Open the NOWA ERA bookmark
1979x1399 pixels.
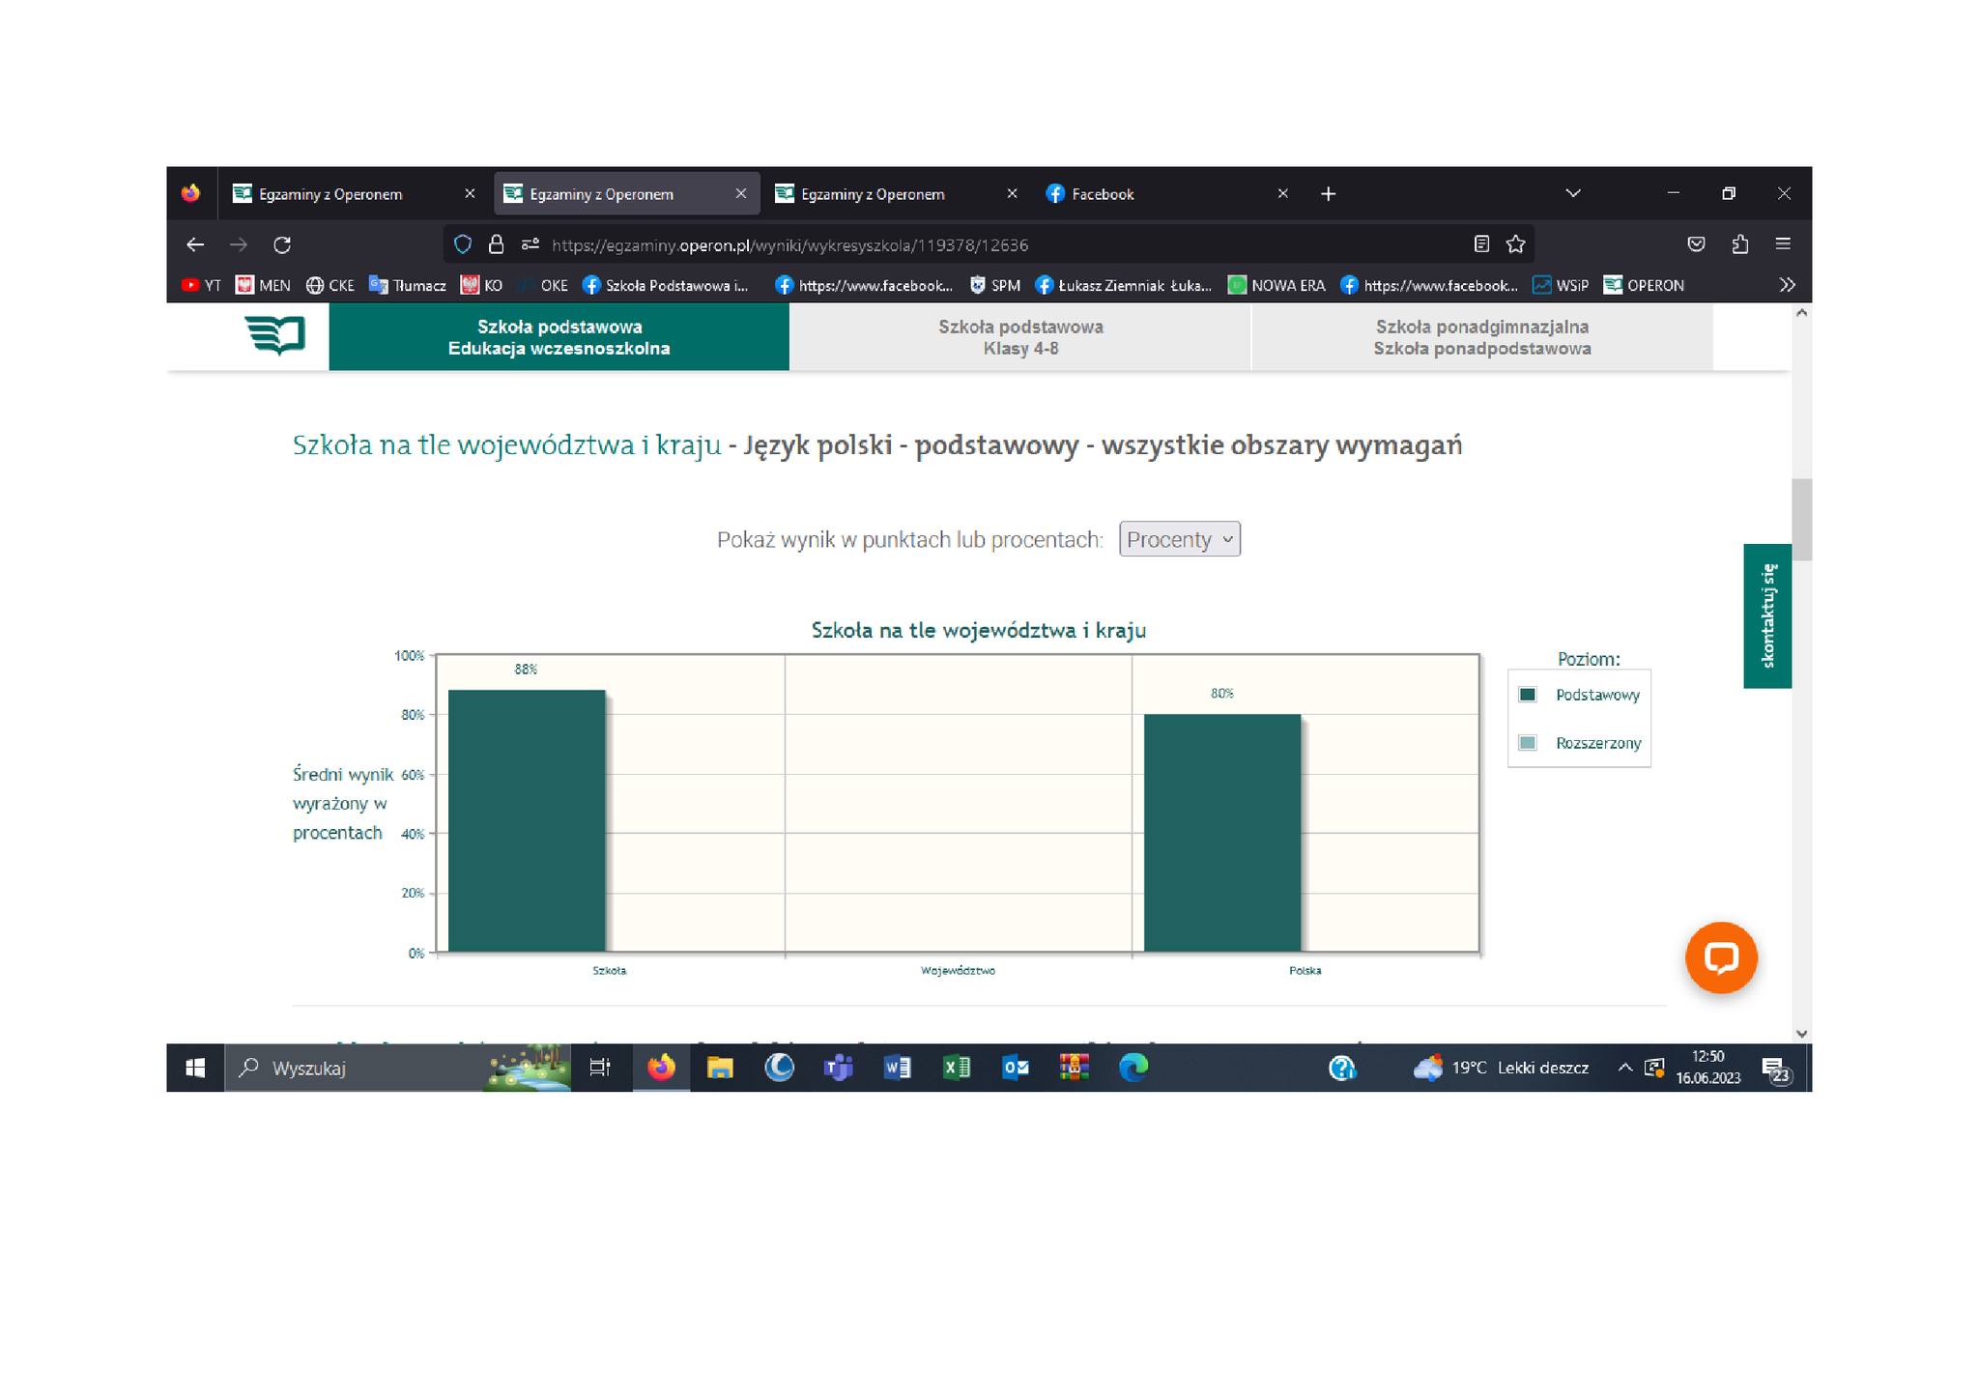click(x=1276, y=285)
